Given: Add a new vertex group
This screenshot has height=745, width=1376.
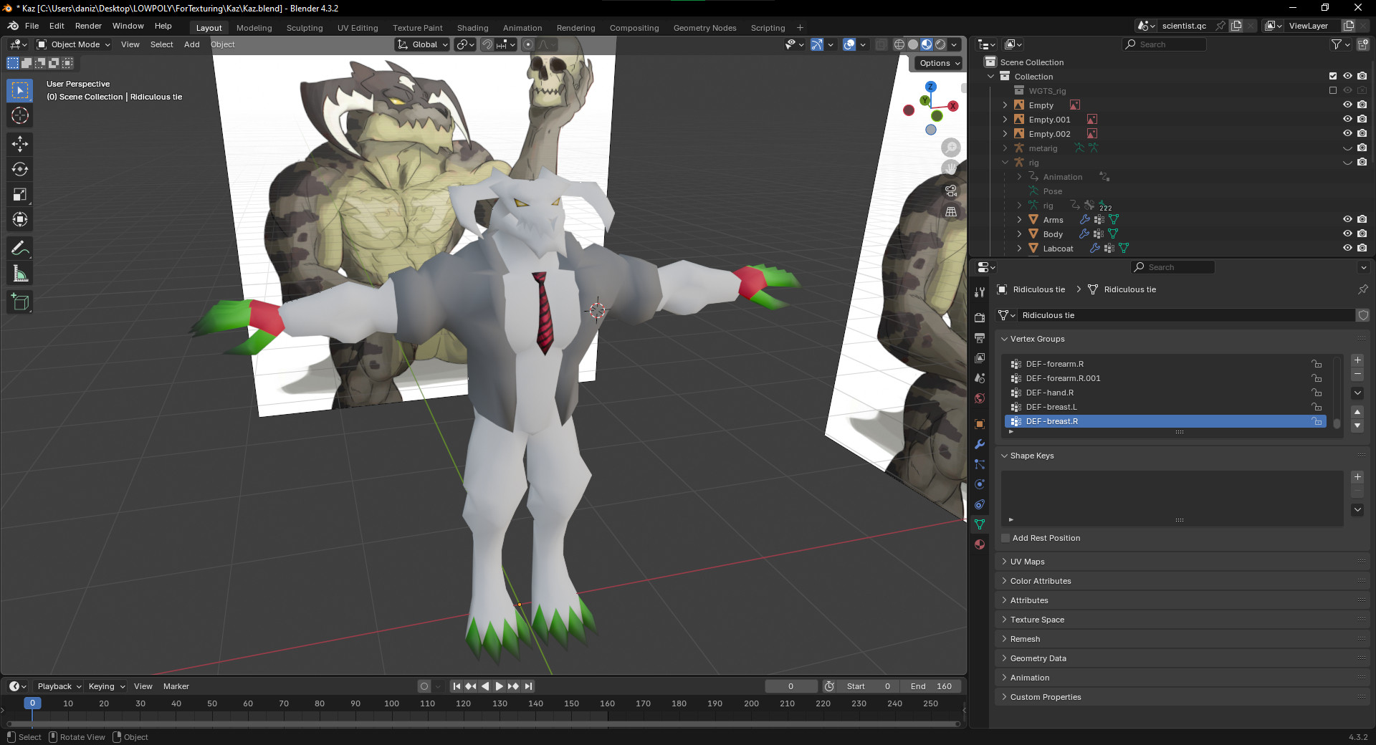Looking at the screenshot, I should click(x=1357, y=360).
